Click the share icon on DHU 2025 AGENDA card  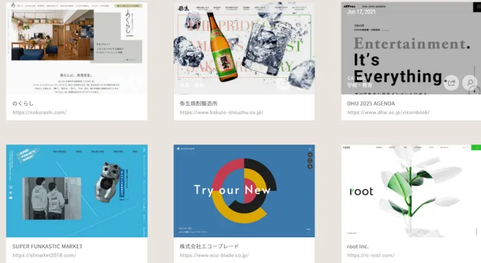click(451, 82)
